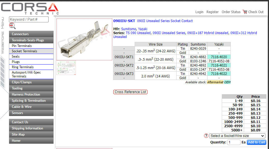Click the OEM stock legend label

tap(227, 82)
